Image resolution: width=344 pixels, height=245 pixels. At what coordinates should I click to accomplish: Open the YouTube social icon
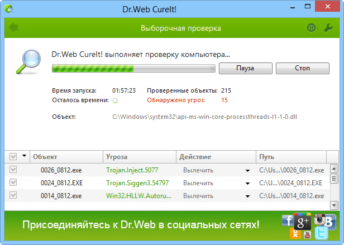pyautogui.click(x=307, y=235)
